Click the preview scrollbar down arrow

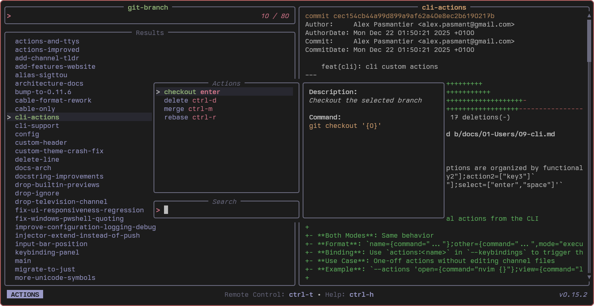pyautogui.click(x=589, y=277)
